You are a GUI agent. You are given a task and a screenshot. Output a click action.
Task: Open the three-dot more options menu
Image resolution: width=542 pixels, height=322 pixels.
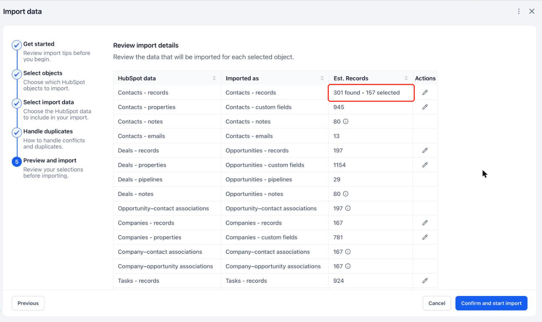coord(519,11)
